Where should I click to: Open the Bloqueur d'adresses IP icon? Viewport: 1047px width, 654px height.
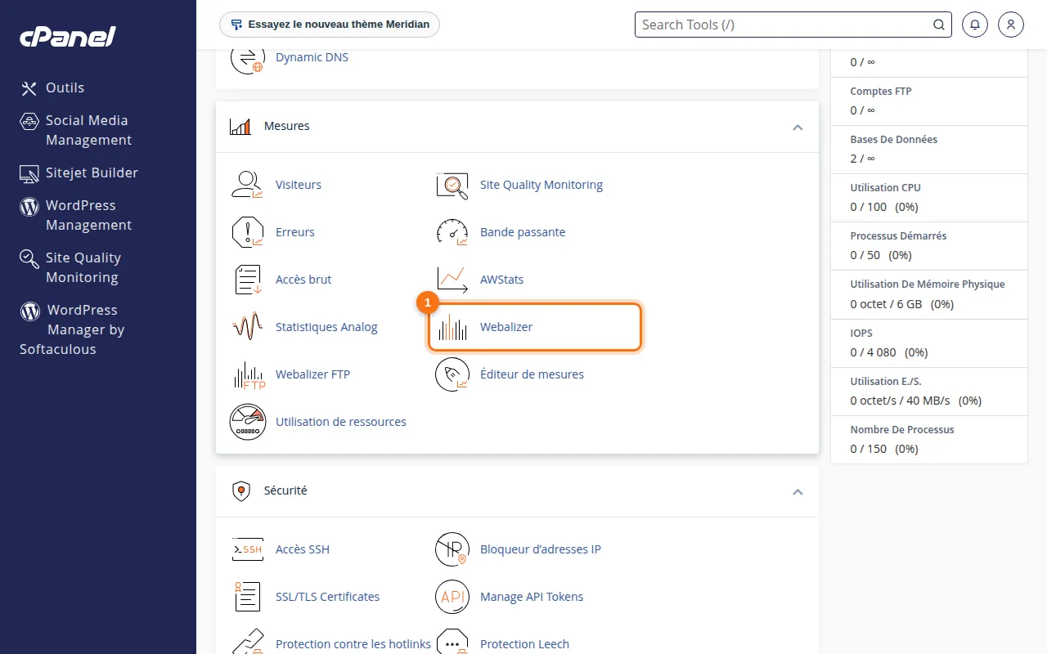(452, 549)
